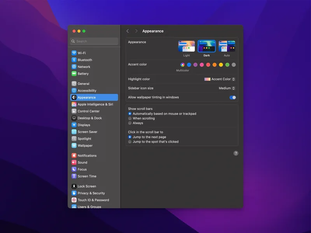Click the Screen Time hourglass icon

(x=74, y=176)
